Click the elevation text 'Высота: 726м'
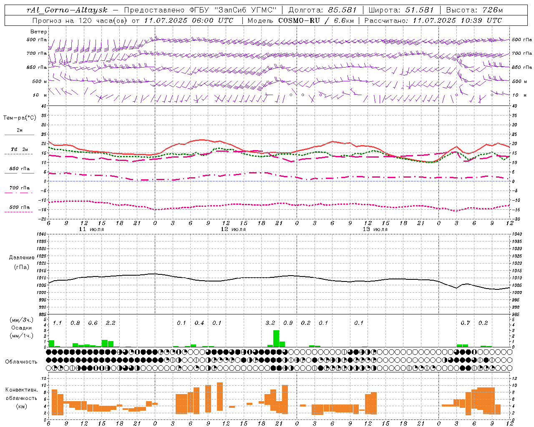Image resolution: width=534 pixels, height=427 pixels. pos(474,10)
